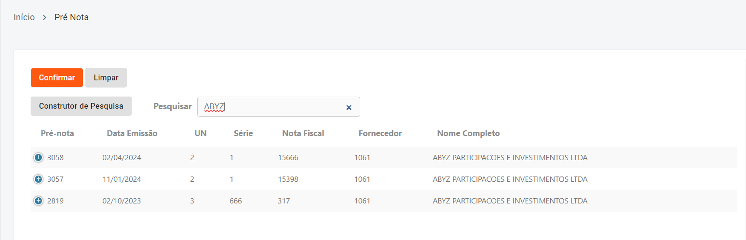Viewport: 746px width, 240px height.
Task: Sort by the Série column header
Action: point(243,133)
